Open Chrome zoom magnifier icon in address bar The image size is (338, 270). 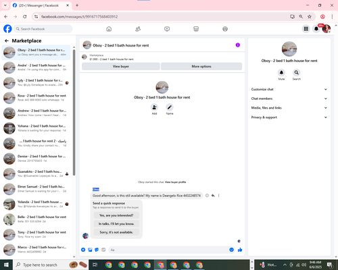[x=301, y=16]
